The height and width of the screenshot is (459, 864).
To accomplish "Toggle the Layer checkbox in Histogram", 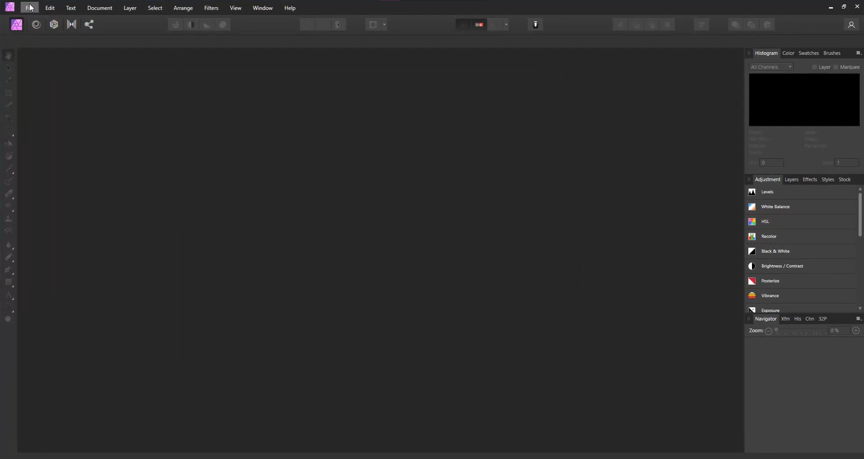I will point(814,67).
